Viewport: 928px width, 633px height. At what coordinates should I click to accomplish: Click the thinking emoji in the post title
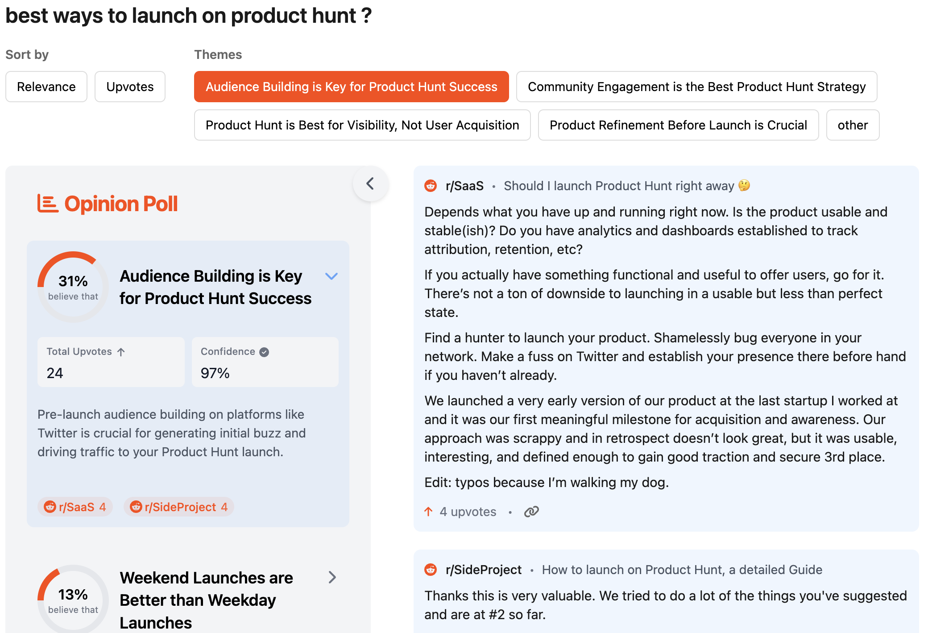[x=744, y=185]
